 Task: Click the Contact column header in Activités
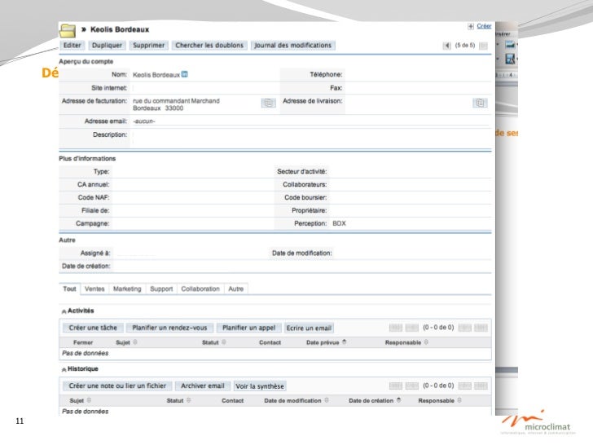(x=270, y=342)
